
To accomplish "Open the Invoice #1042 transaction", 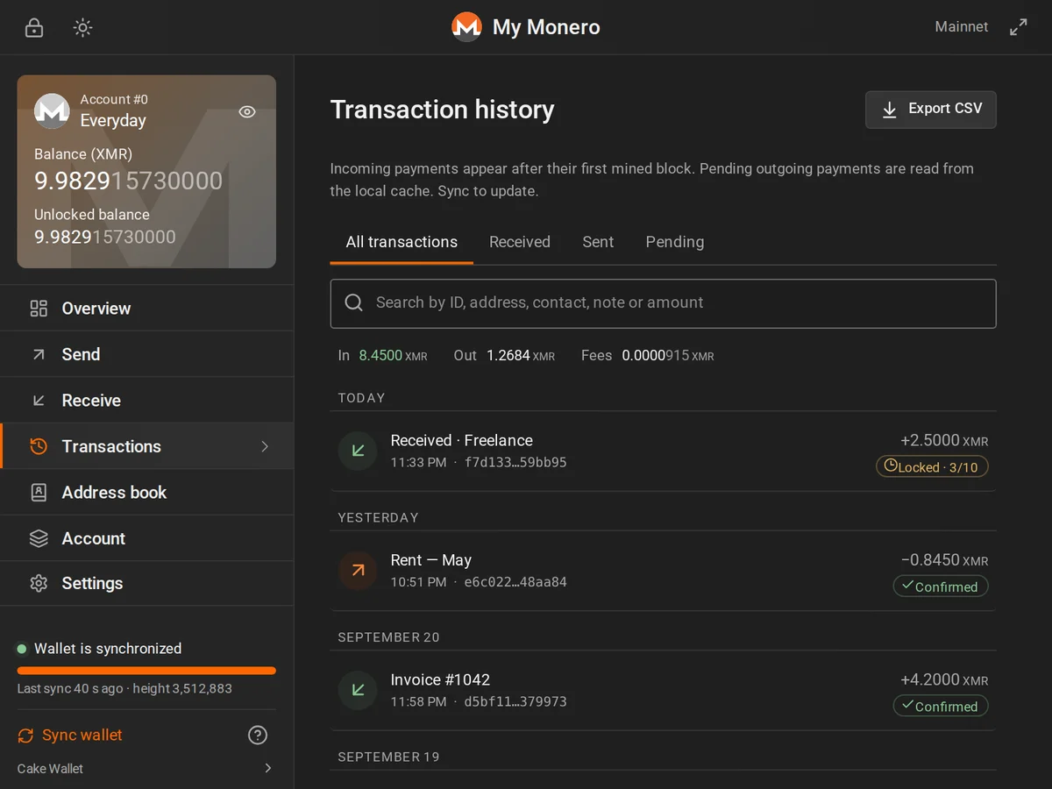I will 663,690.
